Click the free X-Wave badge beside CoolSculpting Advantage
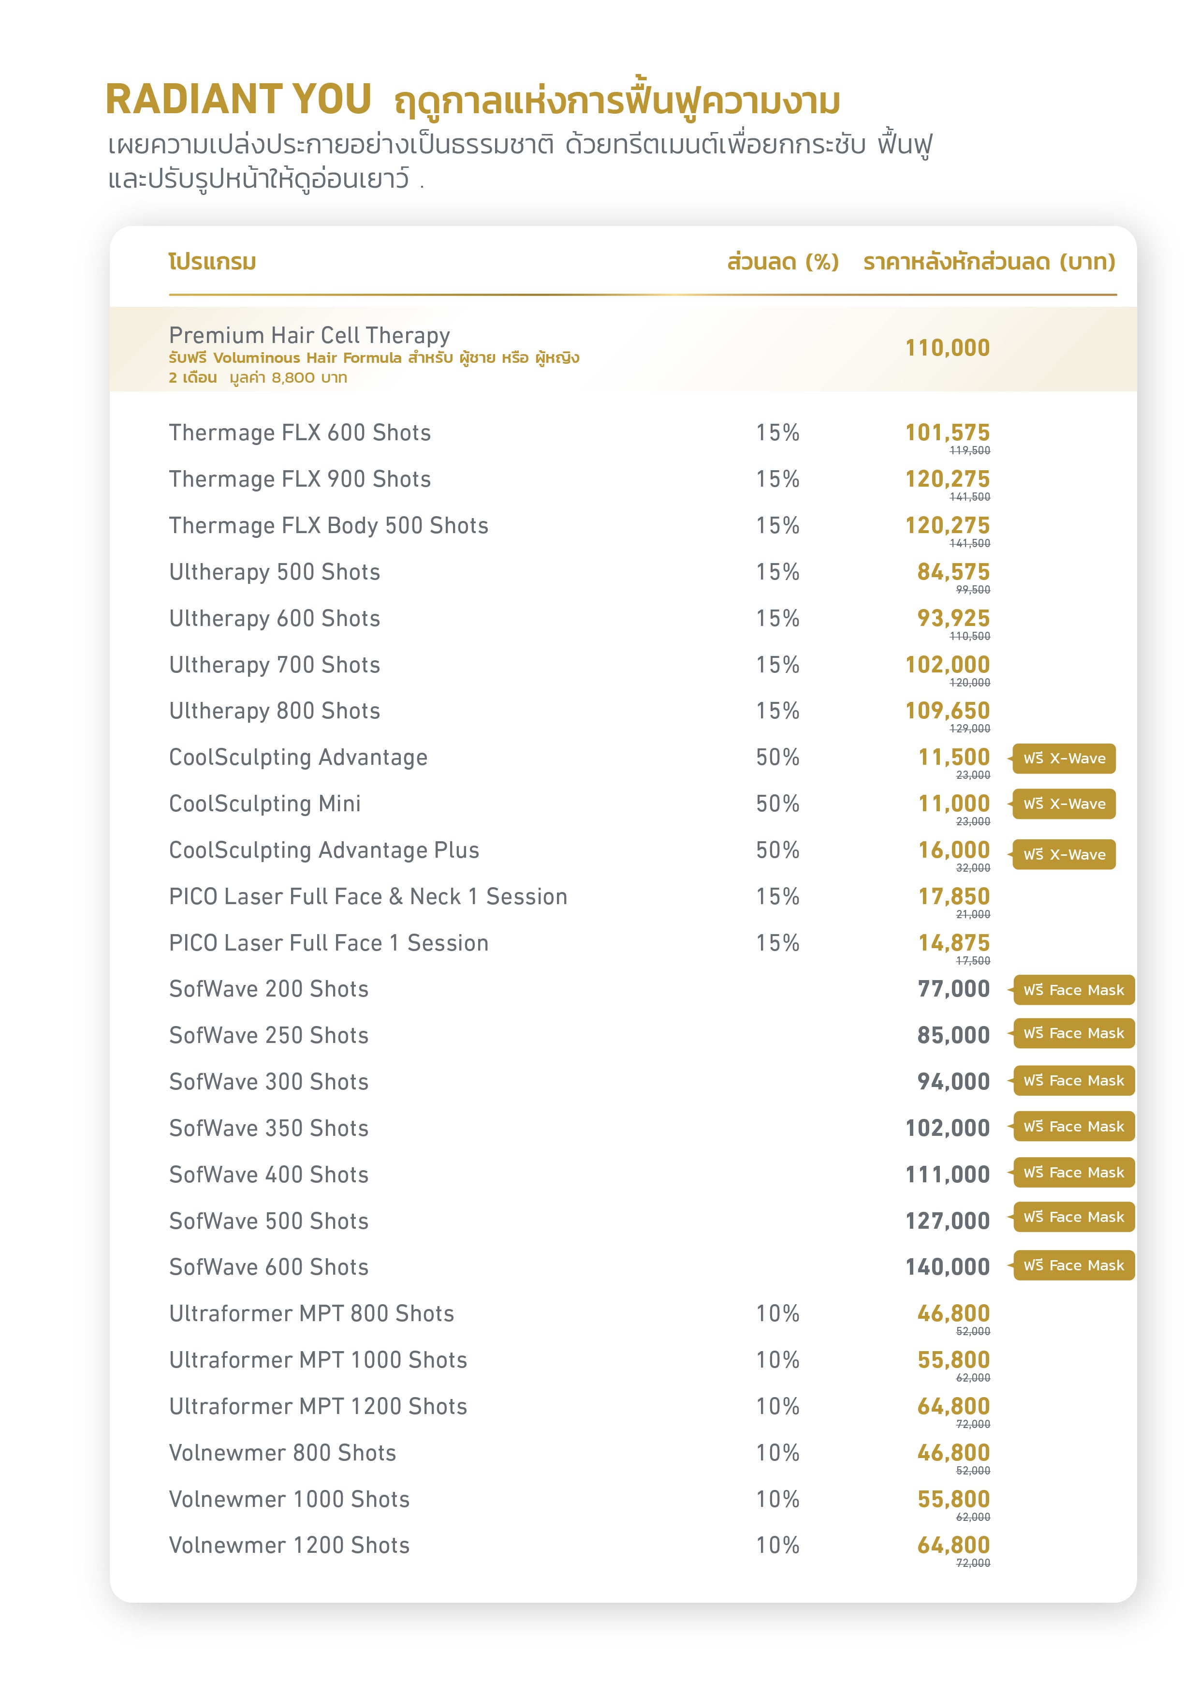 click(1063, 759)
